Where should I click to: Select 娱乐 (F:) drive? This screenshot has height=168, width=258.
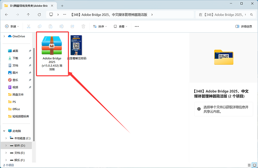click(x=17, y=160)
